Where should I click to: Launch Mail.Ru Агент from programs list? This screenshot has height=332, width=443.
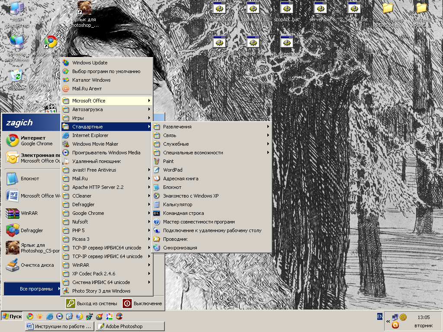(107, 89)
